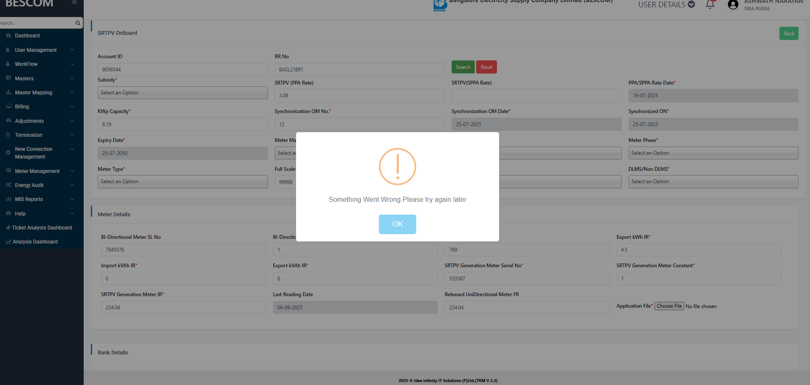Click the Synchronized ON date field
Viewport: 810px width, 385px height.
tap(713, 125)
